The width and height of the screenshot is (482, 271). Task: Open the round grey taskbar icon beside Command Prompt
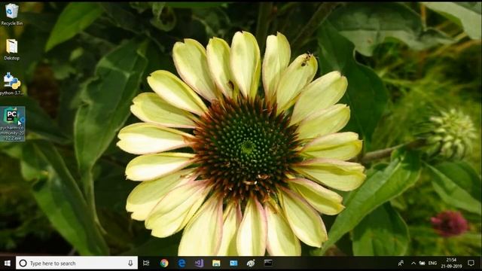251,263
